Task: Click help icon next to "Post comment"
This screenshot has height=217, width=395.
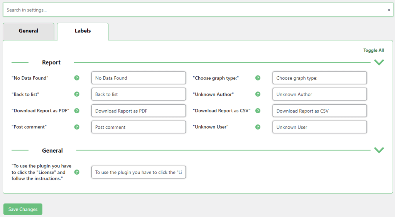Action: (77, 127)
